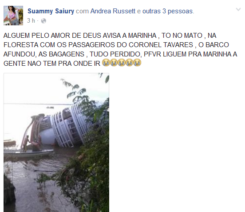The image size is (245, 212).
Task: Open Suammy Saiury's profile picture
Action: click(13, 16)
